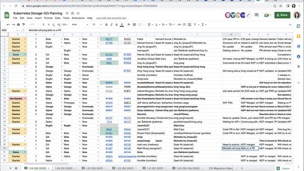Open the Insert menu
Viewport: 304px width, 171px height.
tap(38, 18)
